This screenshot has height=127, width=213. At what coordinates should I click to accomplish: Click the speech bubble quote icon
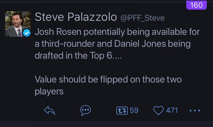click(x=85, y=110)
